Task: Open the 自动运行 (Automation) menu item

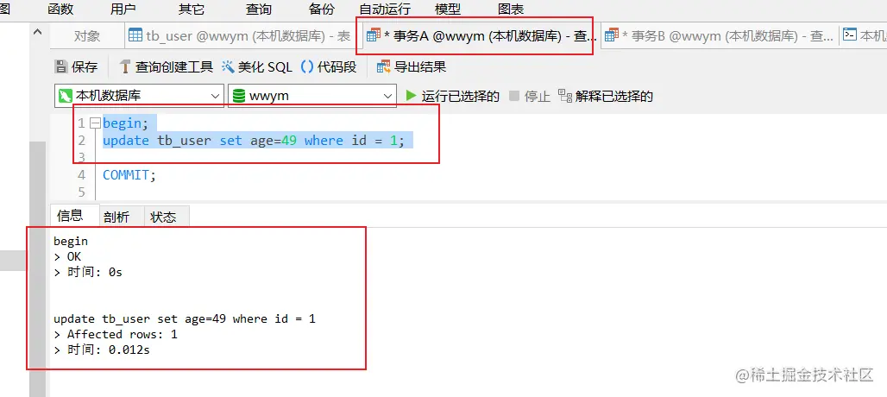Action: [385, 9]
